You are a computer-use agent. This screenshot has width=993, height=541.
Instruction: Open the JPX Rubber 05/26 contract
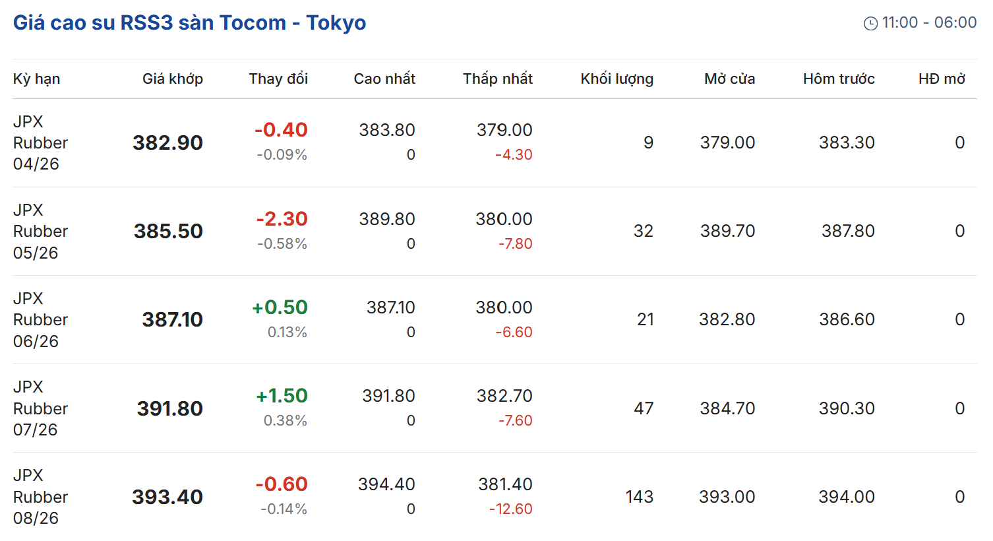(x=40, y=231)
